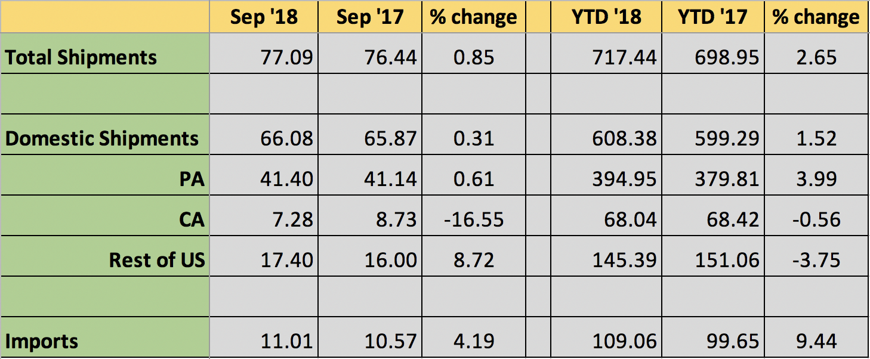Select the YTD '18 total value 717.44
The image size is (870, 359).
[x=625, y=58]
